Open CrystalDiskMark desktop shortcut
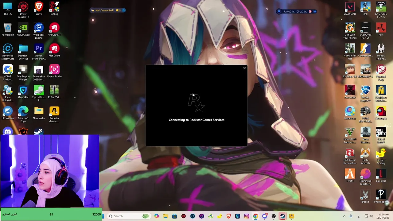Screen dimensions: 393x221 tap(39, 94)
